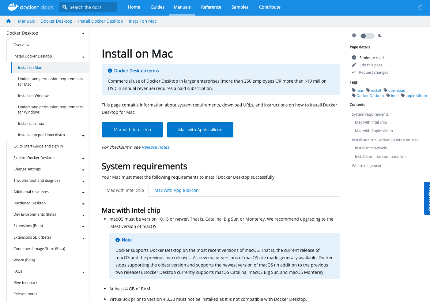The image size is (430, 302).
Task: Open the Contribute nav item
Action: pos(270,7)
